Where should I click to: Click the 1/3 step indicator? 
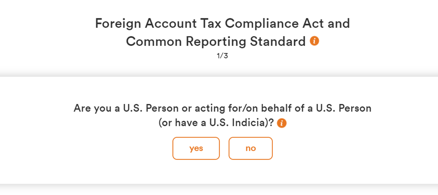click(222, 56)
